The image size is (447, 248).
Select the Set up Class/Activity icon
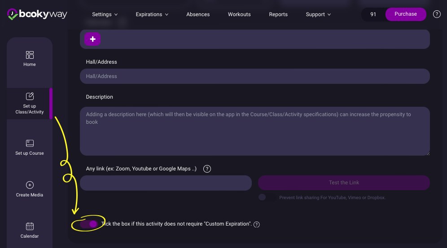click(30, 96)
